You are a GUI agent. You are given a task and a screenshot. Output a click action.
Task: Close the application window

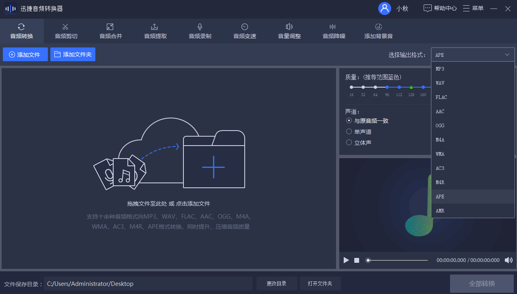[x=508, y=9]
